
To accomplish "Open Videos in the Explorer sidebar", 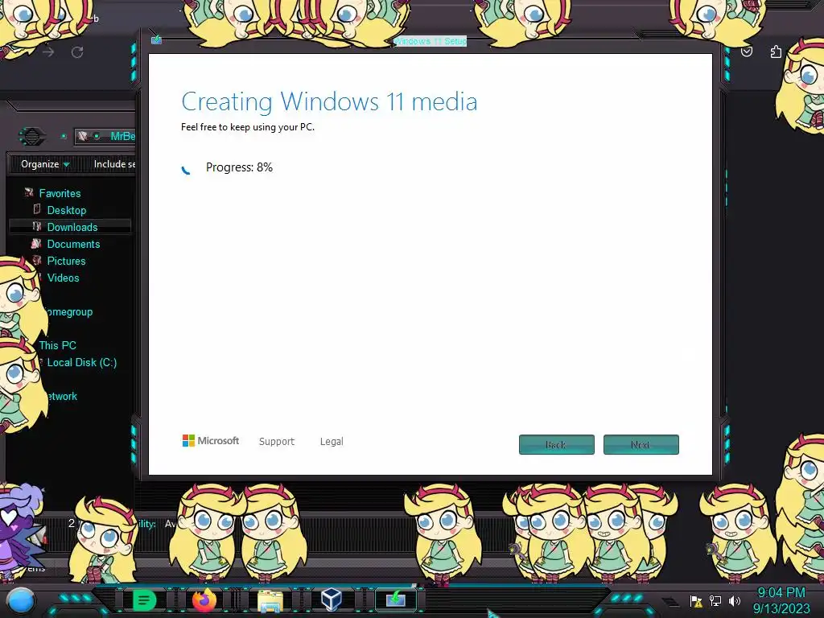I will click(63, 278).
